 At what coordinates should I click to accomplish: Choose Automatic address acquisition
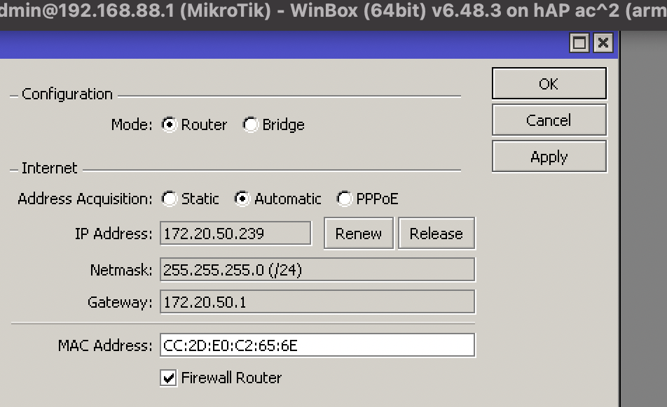[242, 199]
